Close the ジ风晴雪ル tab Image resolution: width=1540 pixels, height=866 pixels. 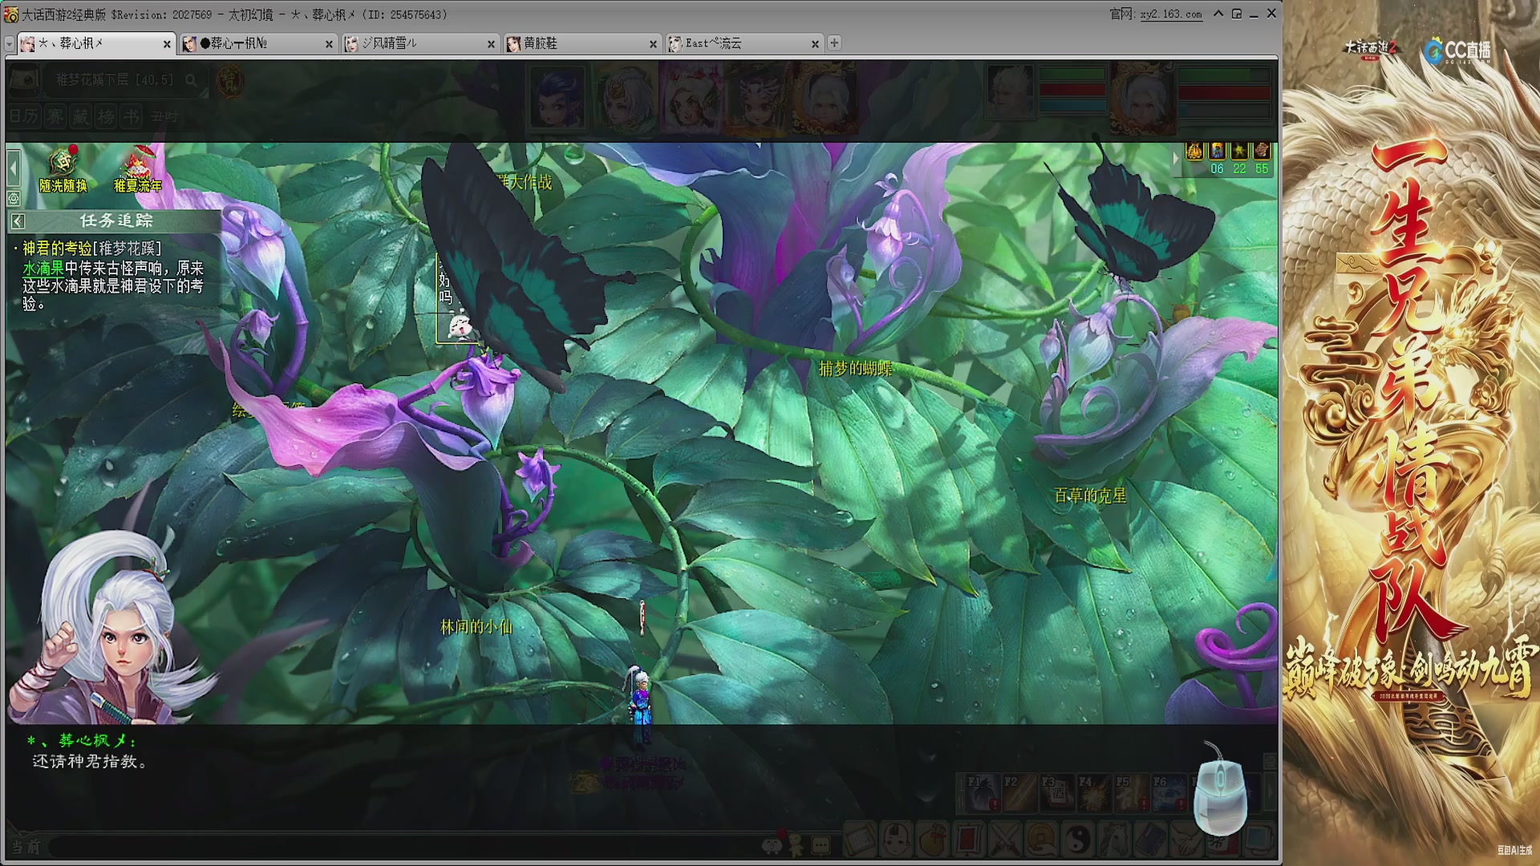(491, 44)
